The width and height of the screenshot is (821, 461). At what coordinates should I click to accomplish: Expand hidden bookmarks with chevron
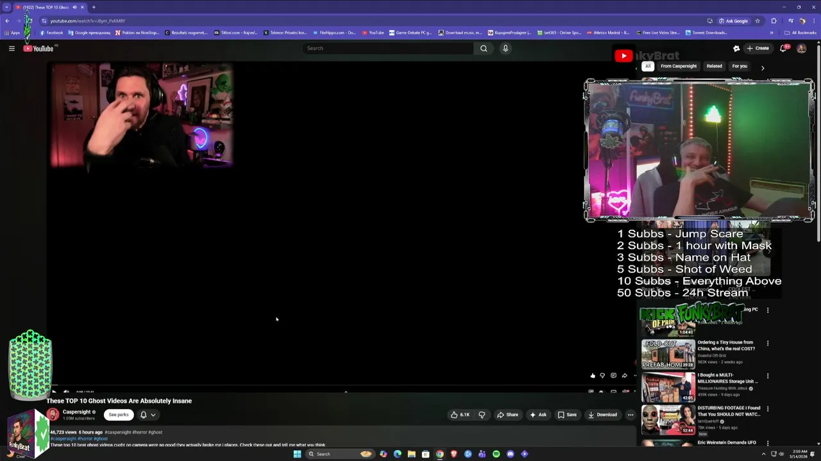(772, 33)
